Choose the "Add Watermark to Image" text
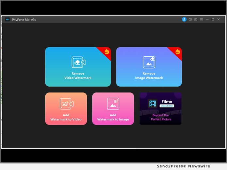This screenshot has width=227, height=170. coord(113,117)
